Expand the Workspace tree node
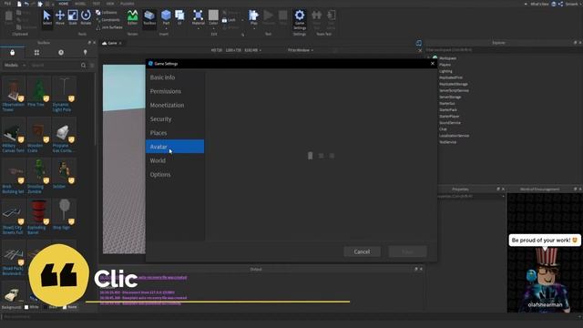The height and width of the screenshot is (328, 583). 429,58
